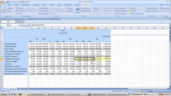Screen dimensions: 171x96
Task: Select row header 11
Action: (x=2, y=59)
